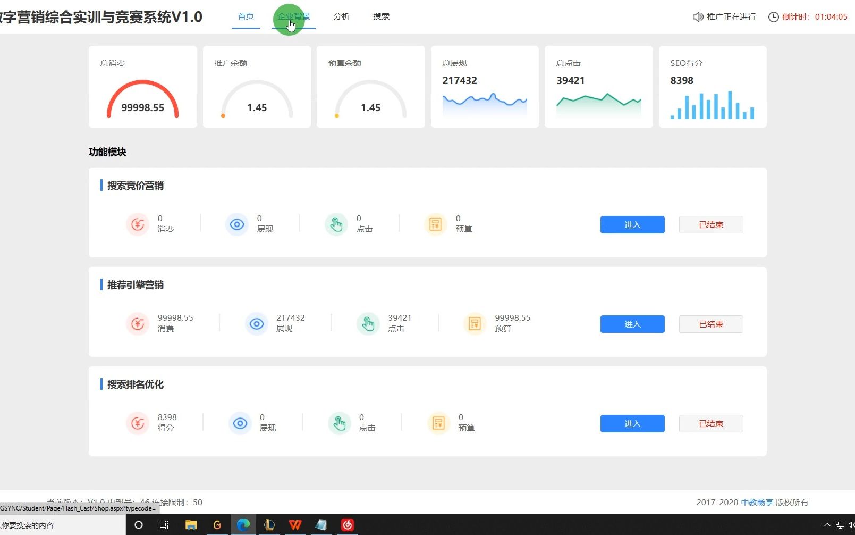Open the 企业背景 tab
Screen dimensions: 855x535
[293, 16]
